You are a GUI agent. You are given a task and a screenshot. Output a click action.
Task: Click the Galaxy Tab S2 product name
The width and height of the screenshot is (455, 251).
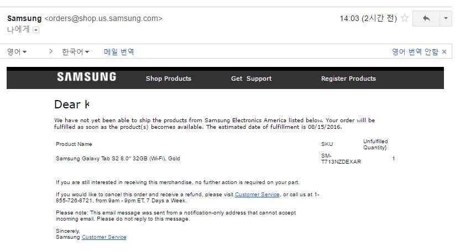pyautogui.click(x=118, y=159)
